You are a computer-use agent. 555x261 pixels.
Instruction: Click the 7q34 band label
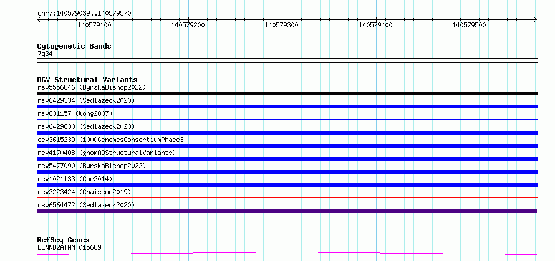tap(45, 54)
